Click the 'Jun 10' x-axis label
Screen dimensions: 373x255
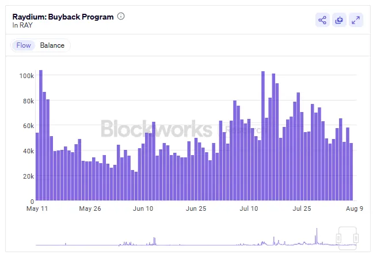point(143,208)
